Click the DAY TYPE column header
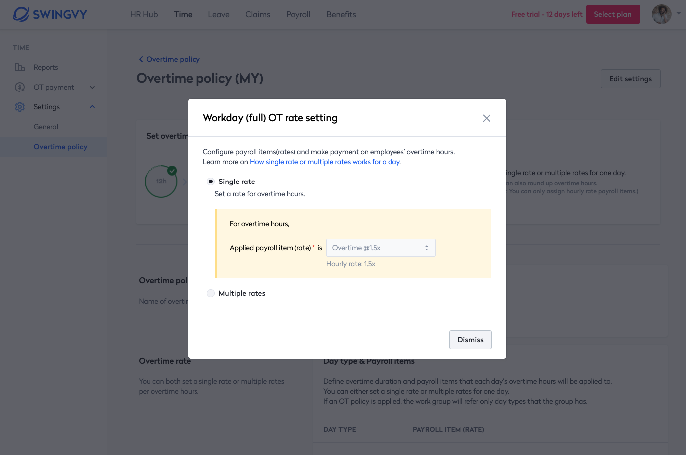686x455 pixels. tap(340, 429)
